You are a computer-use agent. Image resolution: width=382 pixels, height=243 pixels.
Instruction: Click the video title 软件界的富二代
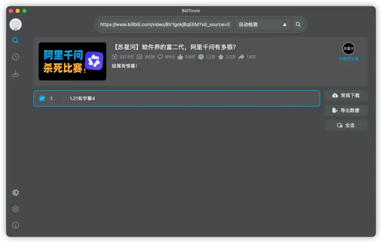(x=175, y=47)
